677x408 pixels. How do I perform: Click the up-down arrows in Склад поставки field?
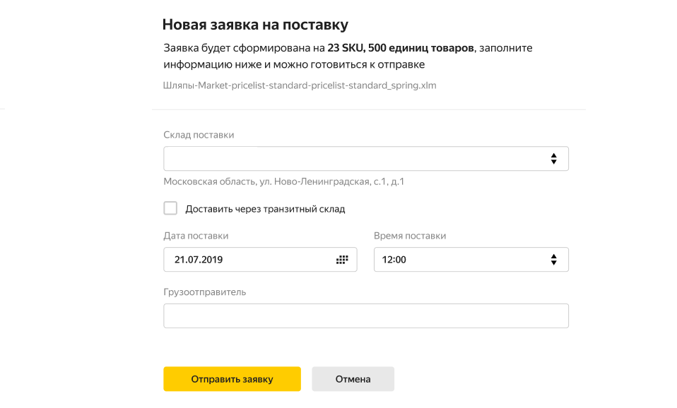[x=553, y=159]
